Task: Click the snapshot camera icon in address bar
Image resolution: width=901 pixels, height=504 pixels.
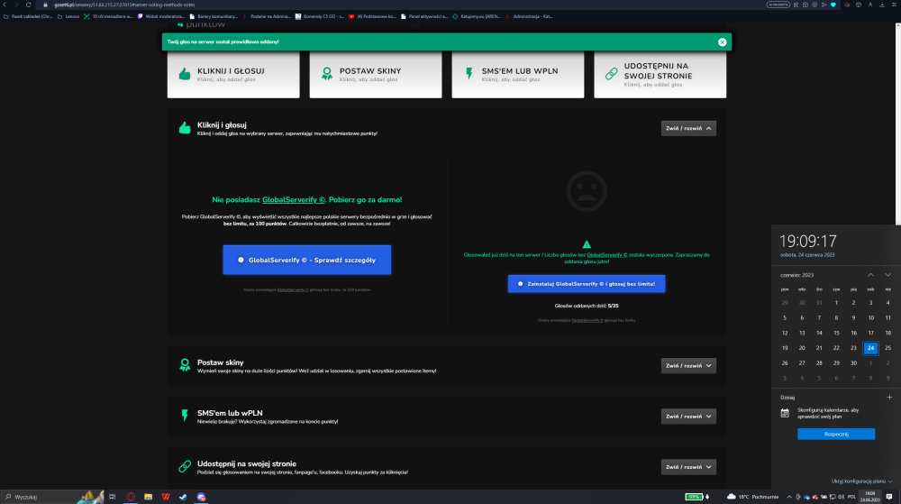Action: click(805, 5)
